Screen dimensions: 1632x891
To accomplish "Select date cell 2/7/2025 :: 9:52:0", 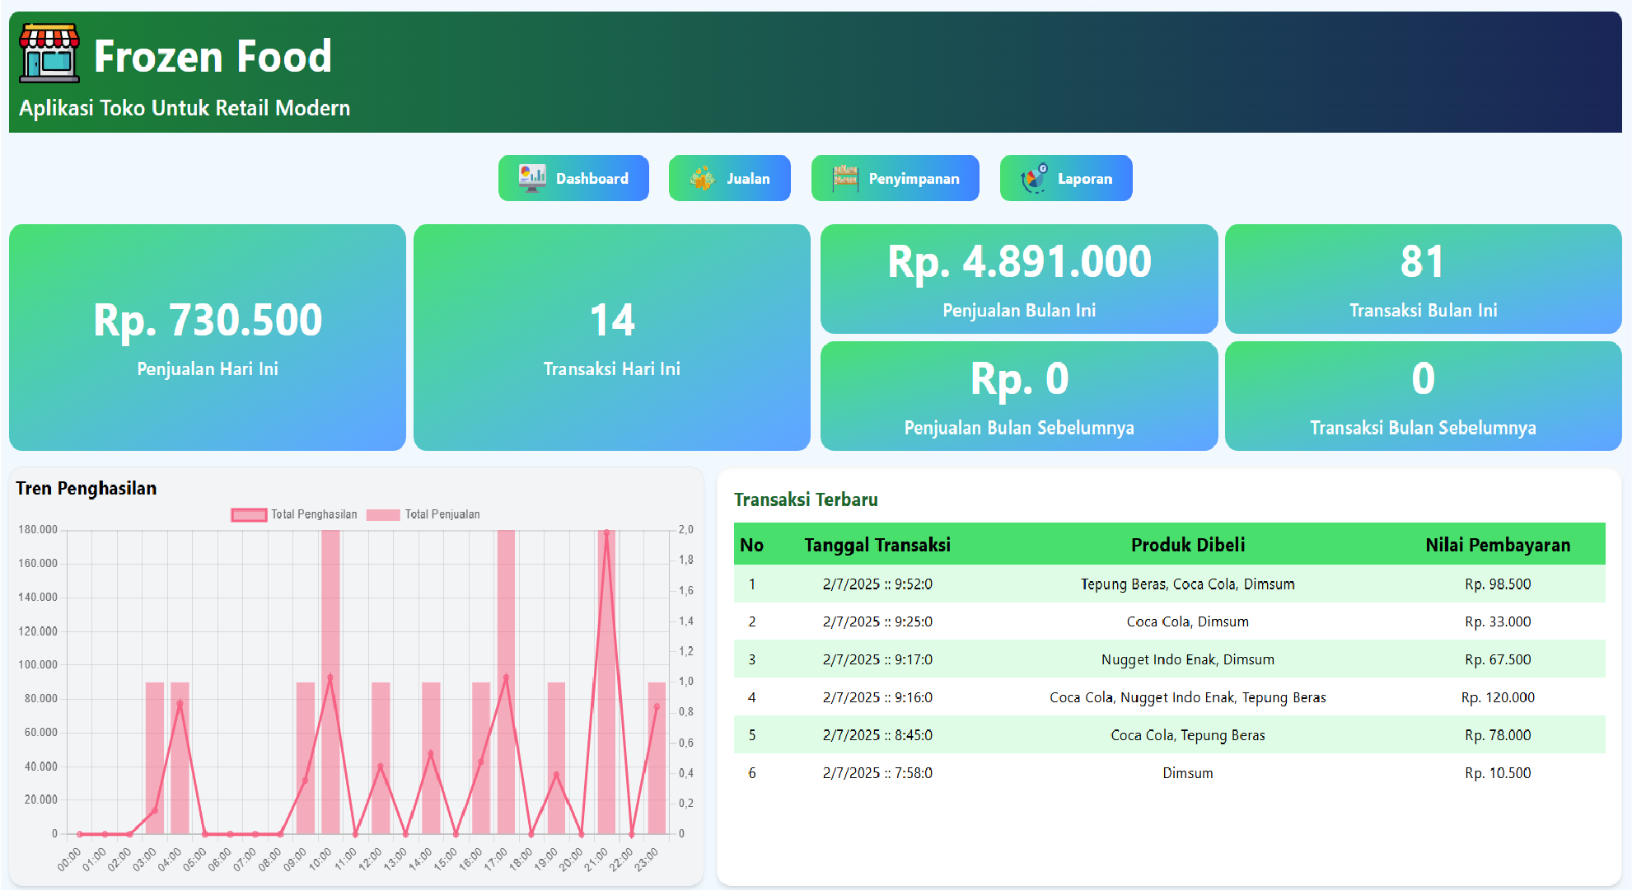I will 877,584.
